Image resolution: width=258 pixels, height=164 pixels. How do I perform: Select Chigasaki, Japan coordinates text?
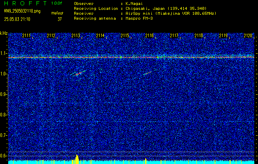166,8
